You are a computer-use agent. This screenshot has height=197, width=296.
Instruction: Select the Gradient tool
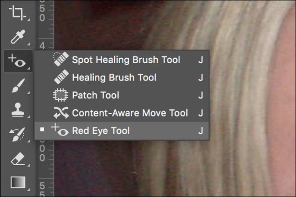click(18, 182)
